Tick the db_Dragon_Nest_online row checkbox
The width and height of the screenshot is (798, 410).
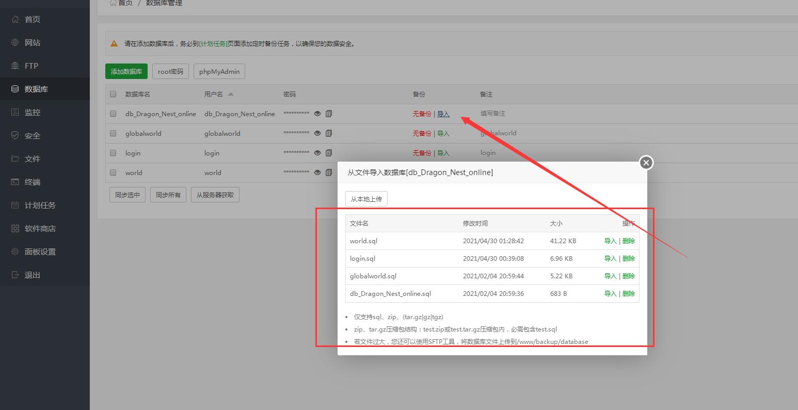pyautogui.click(x=113, y=114)
